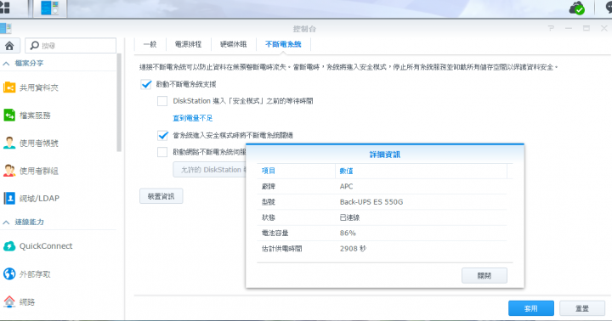Enable network UPS server checkbox
Viewport: 612px width, 321px height.
[162, 152]
